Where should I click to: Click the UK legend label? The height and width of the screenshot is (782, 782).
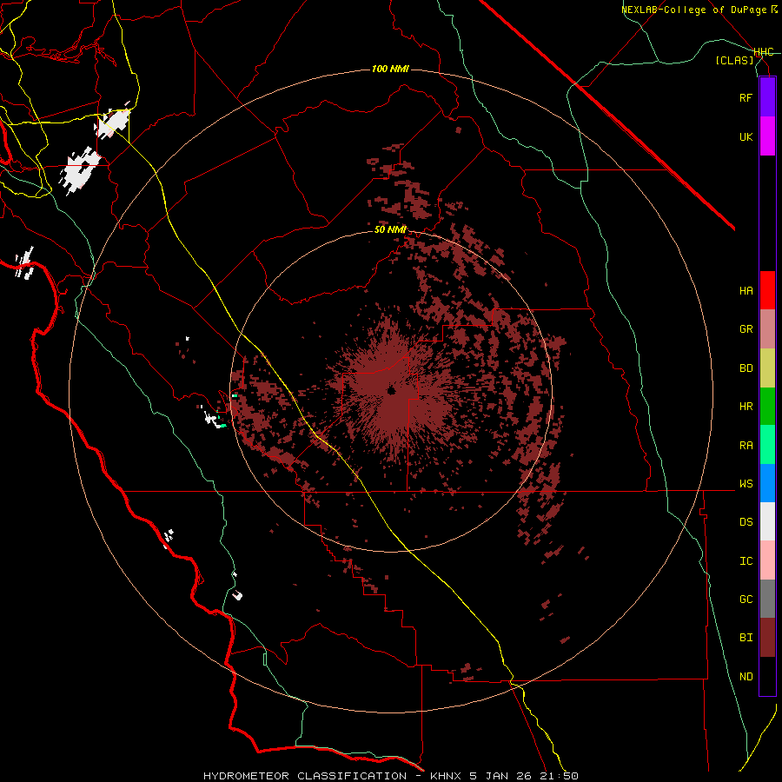pos(746,136)
